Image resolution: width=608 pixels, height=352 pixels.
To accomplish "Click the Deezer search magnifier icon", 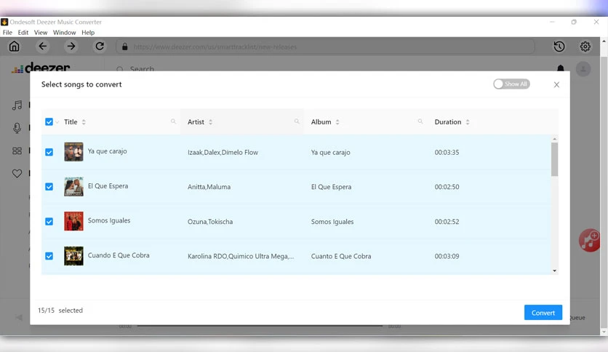I will point(120,69).
